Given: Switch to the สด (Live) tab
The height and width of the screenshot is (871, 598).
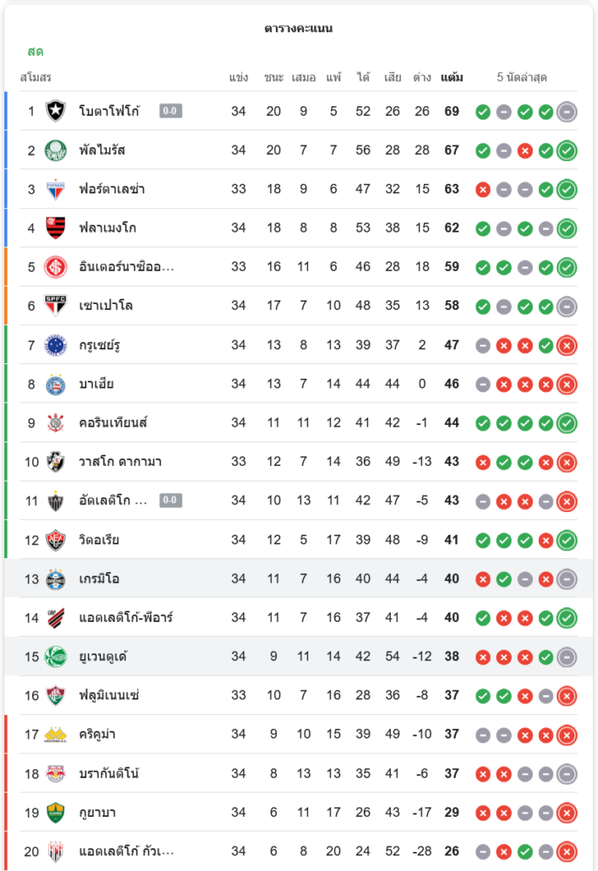Looking at the screenshot, I should 36,51.
